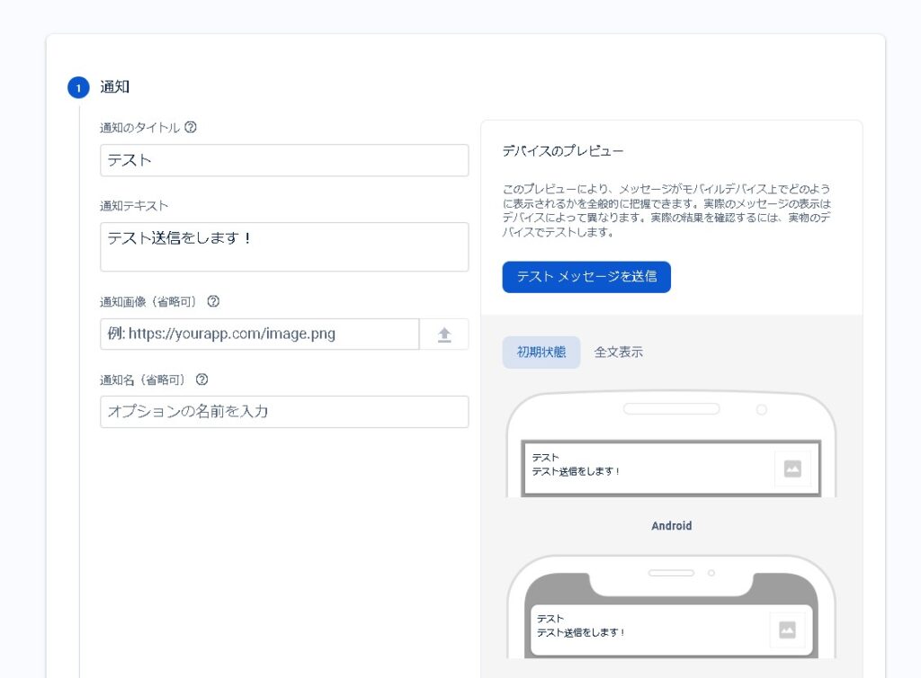Click image placeholder in iOS preview

coord(787,629)
